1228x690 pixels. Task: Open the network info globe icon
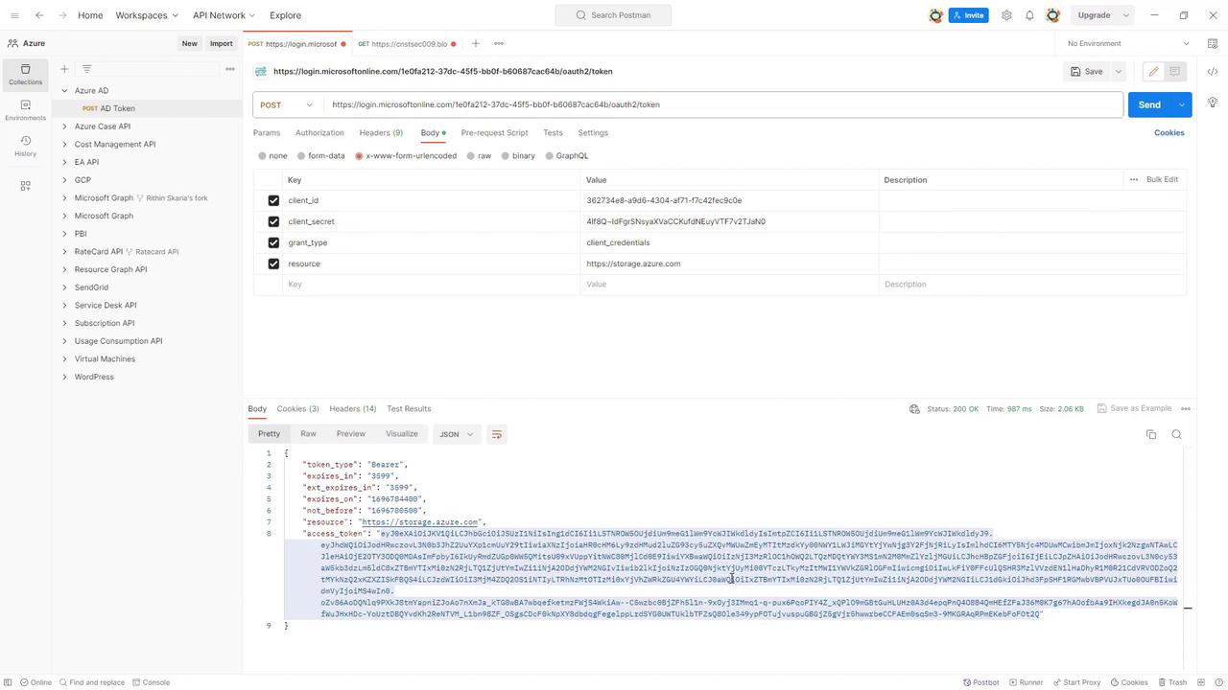[x=914, y=409]
